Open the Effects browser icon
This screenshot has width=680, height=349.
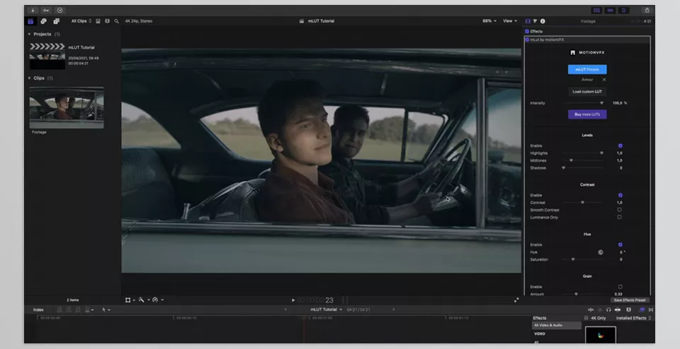642,309
